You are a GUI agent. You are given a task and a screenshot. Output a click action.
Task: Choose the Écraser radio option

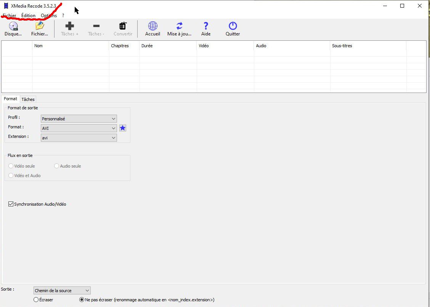(x=36, y=300)
